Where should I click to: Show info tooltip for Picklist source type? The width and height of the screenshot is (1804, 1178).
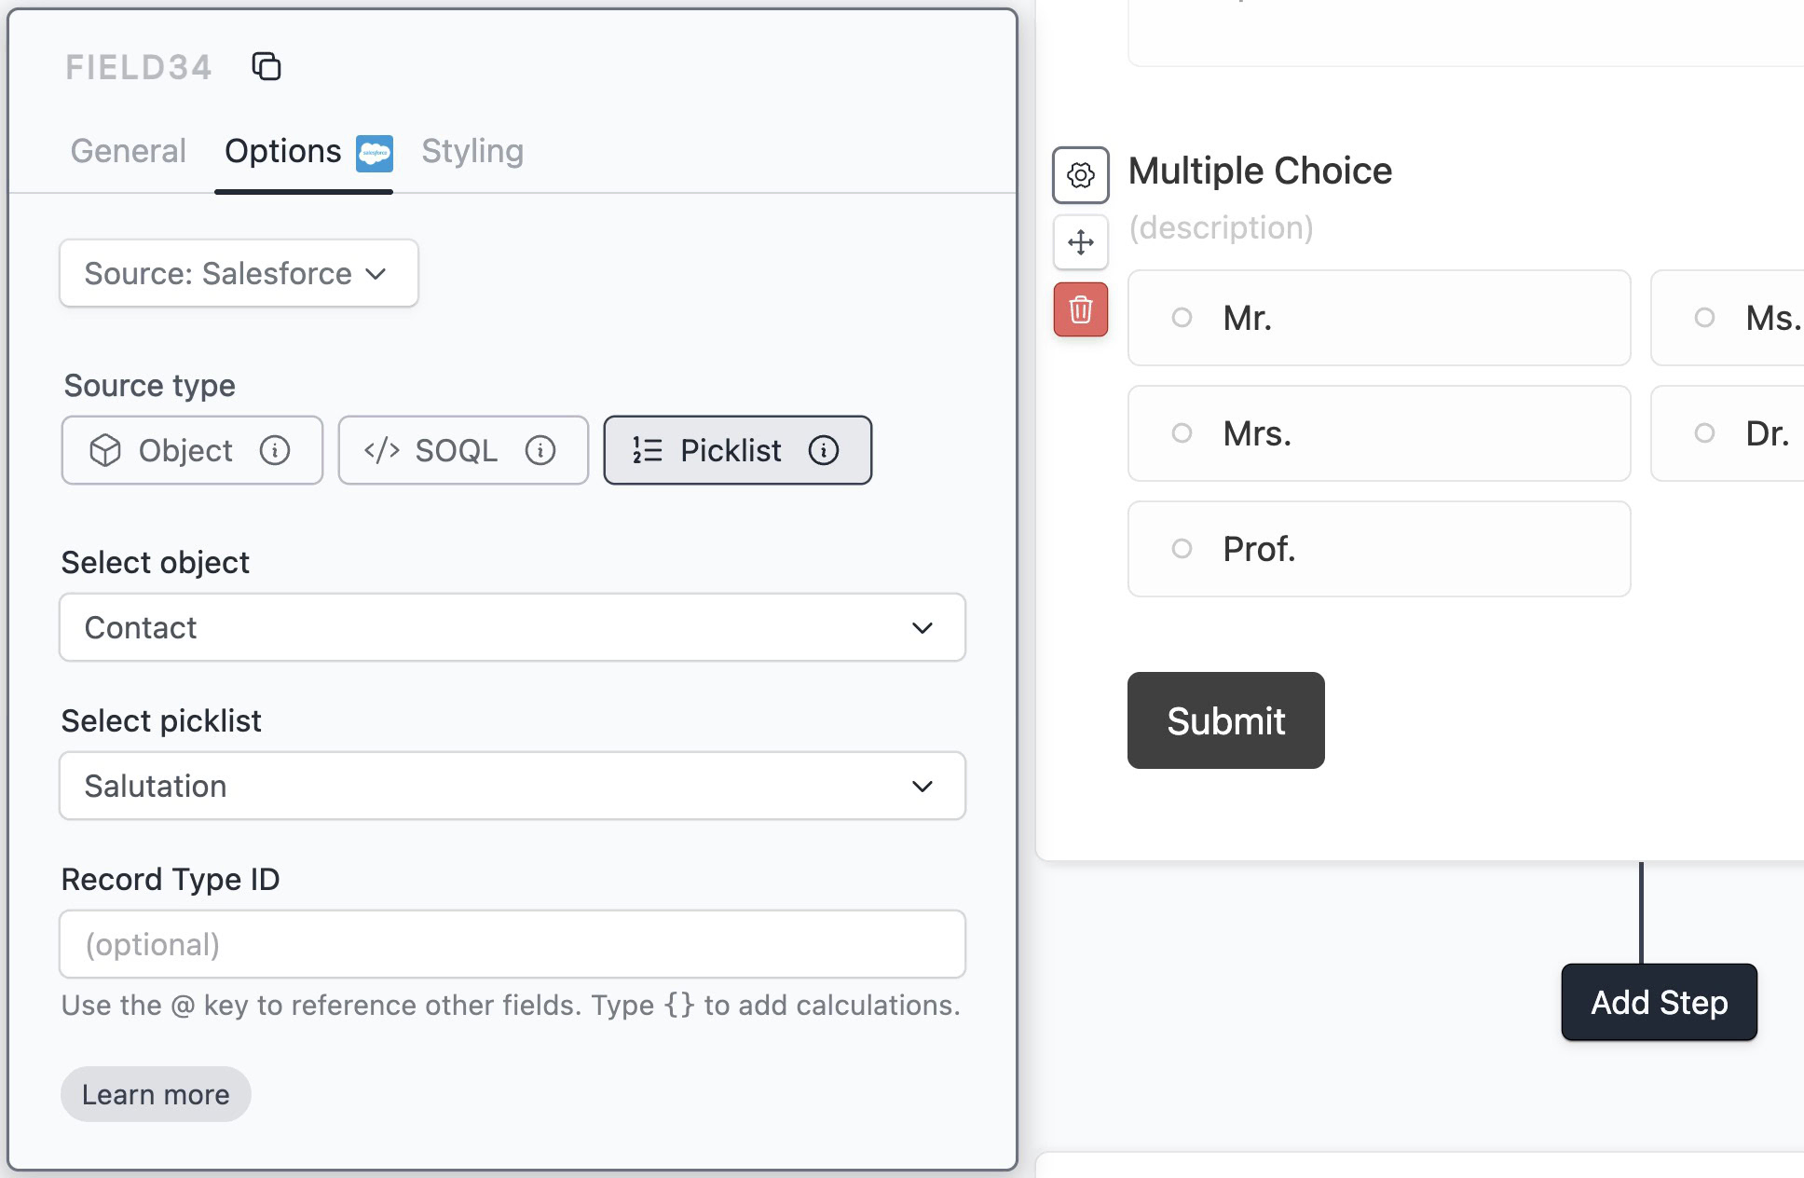coord(824,450)
